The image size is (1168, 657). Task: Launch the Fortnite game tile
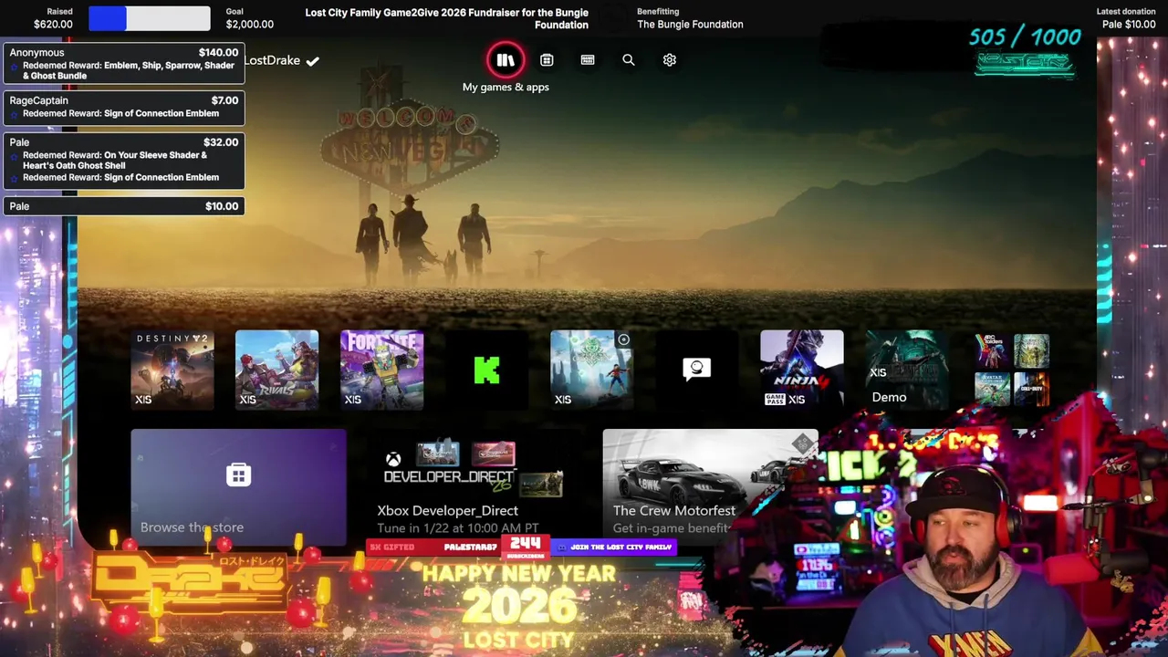(382, 370)
